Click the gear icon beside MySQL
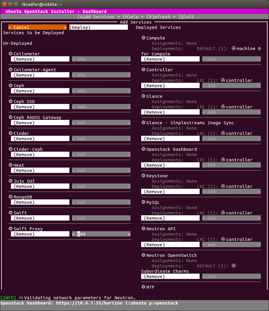The width and height of the screenshot is (269, 311). coord(143,202)
